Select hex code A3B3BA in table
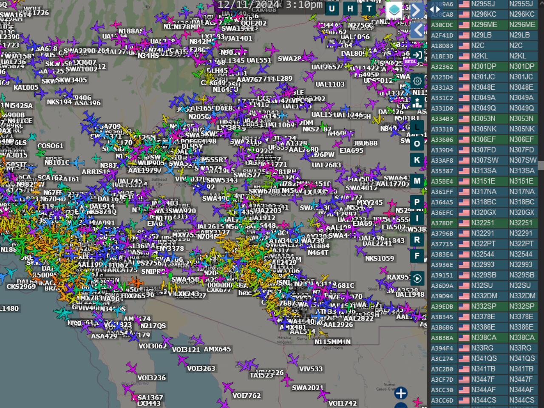Viewport: 544px width, 408px height. (442, 338)
